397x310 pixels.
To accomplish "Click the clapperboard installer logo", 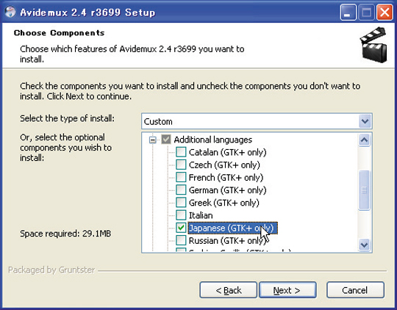I will [x=373, y=45].
